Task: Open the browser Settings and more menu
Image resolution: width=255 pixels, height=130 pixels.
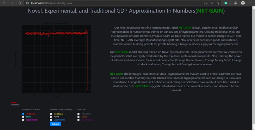Action: pos(250,3)
